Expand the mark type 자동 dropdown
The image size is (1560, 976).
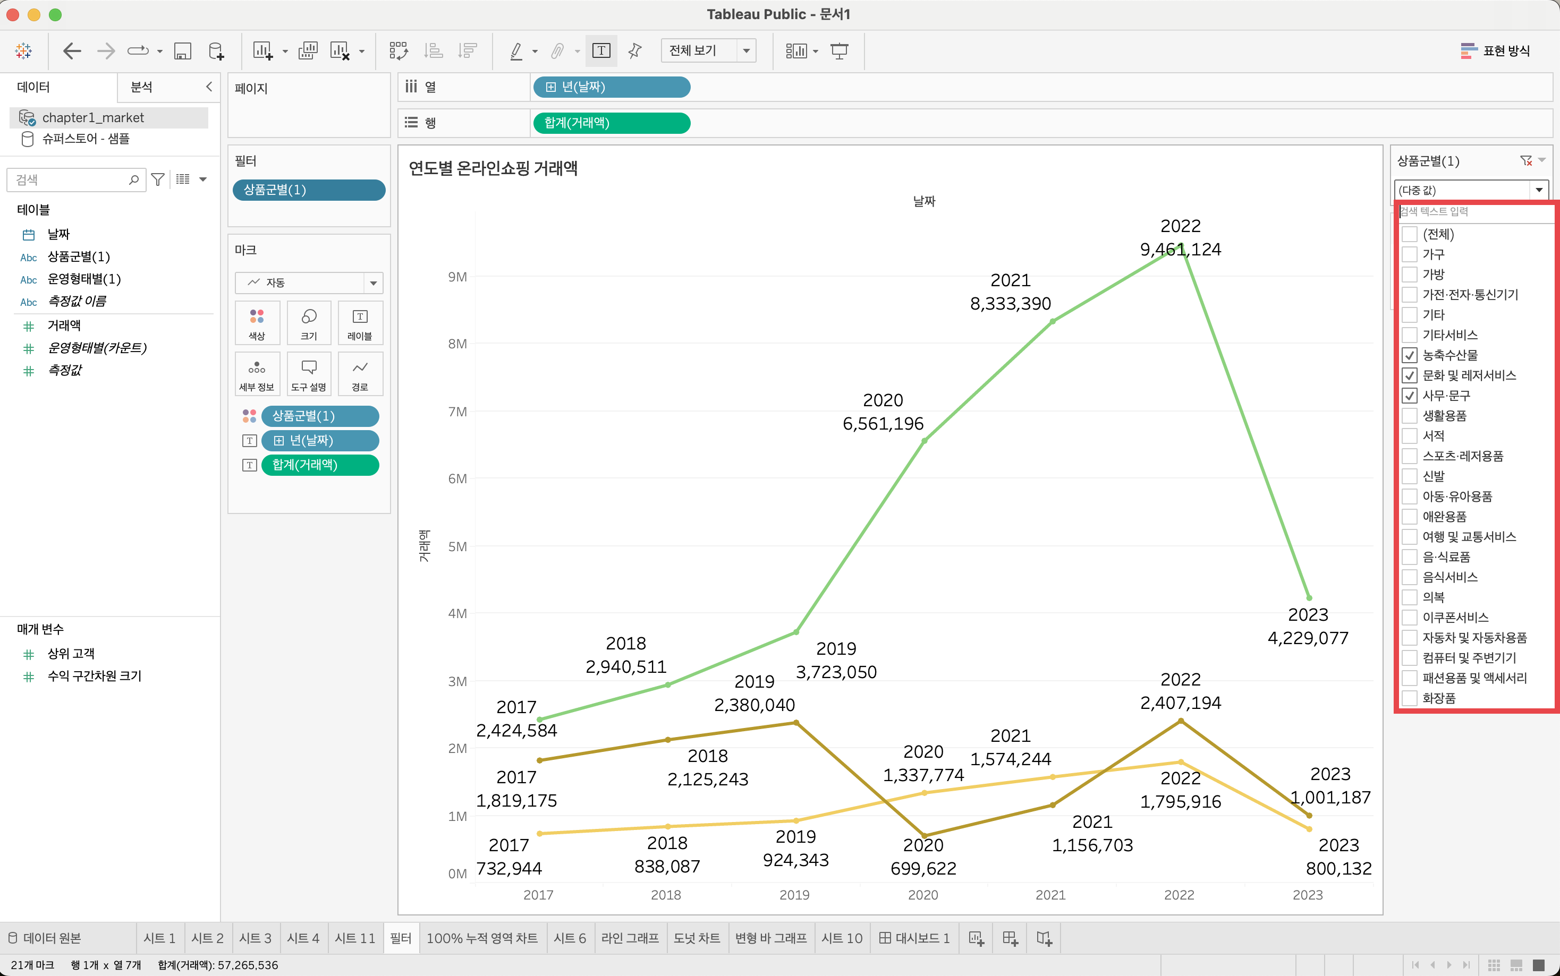tap(372, 282)
